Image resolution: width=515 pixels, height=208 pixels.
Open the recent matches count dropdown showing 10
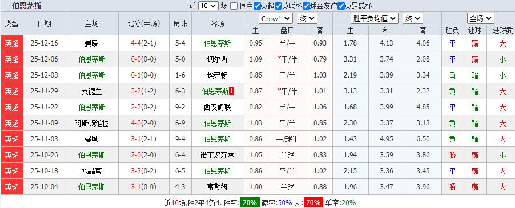tap(208, 6)
